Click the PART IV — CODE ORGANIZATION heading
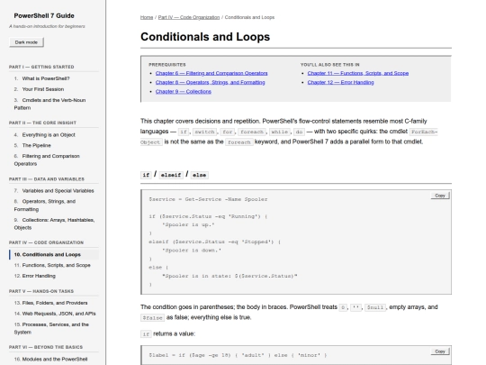 [46, 242]
